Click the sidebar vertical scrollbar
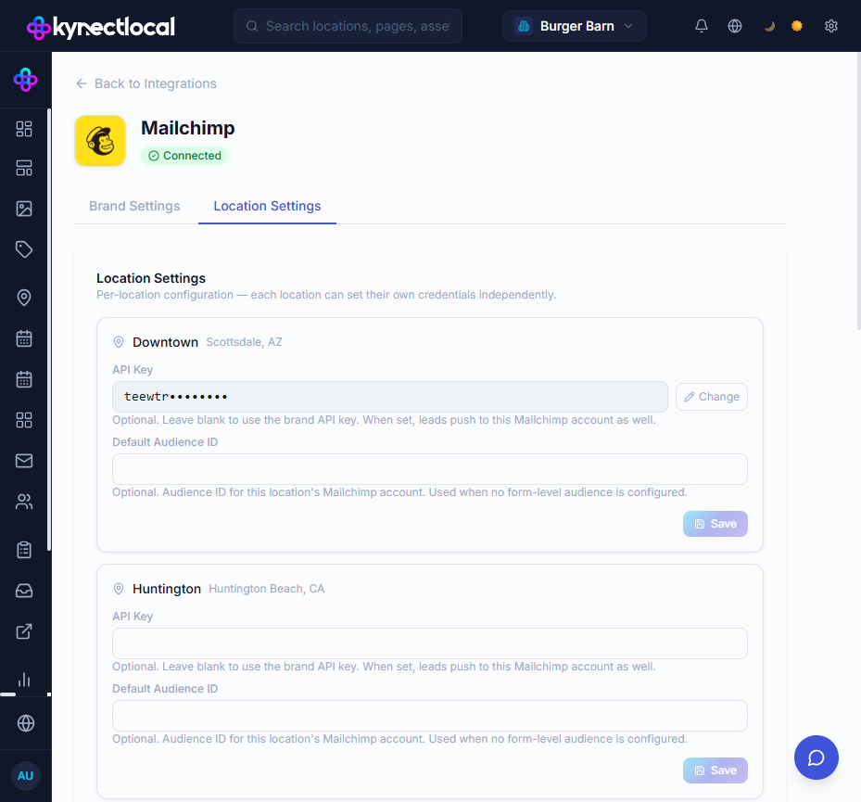The height and width of the screenshot is (802, 861). (x=49, y=329)
